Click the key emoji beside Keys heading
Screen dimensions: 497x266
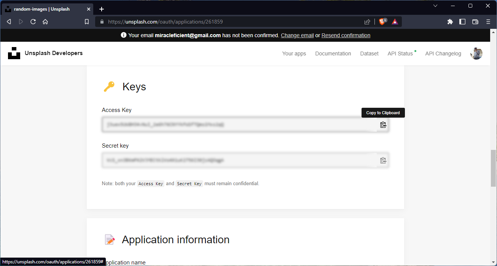point(109,87)
